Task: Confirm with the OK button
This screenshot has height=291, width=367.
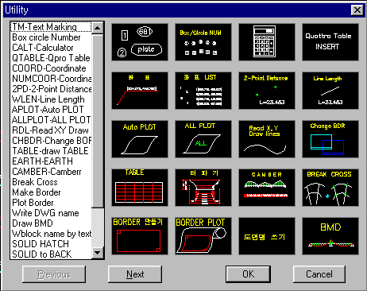Action: 248,274
